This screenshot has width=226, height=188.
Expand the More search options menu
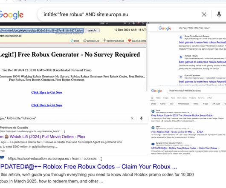click(x=210, y=98)
